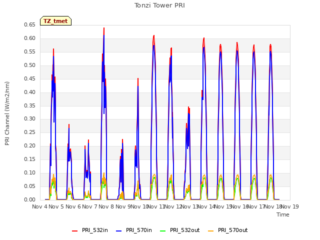The width and height of the screenshot is (320, 240).
Task: Click the Nov 19 x-axis tick label
Action: (290, 206)
